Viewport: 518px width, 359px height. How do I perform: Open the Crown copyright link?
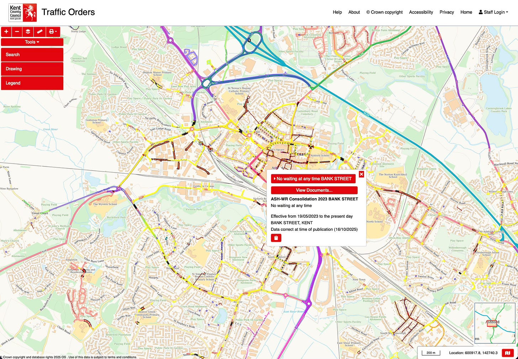(385, 12)
